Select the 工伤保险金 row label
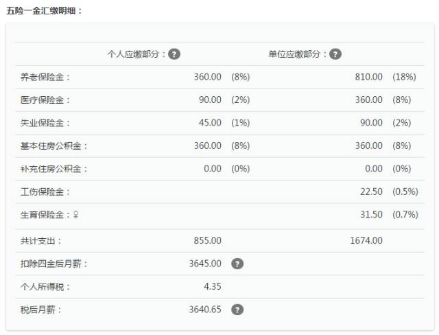439x335 pixels. coord(45,192)
